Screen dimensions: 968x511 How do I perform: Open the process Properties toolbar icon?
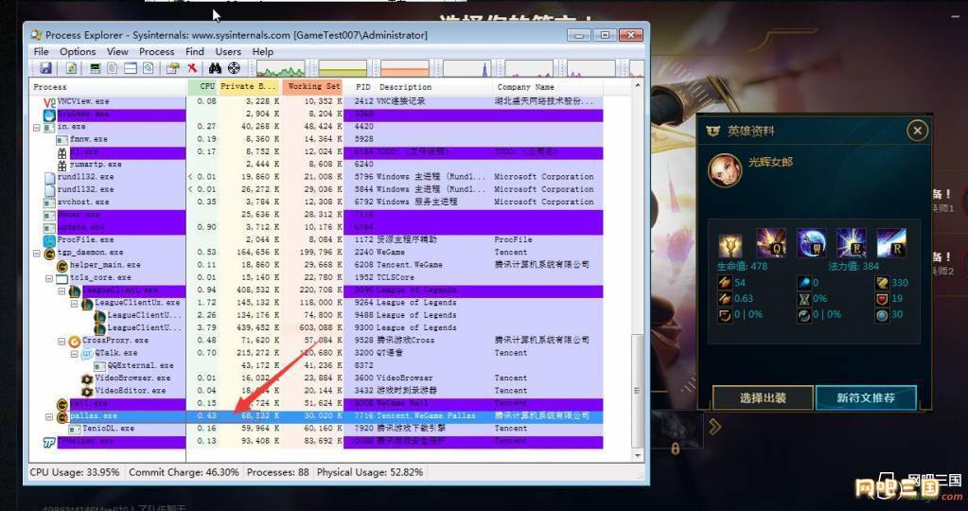tap(173, 68)
